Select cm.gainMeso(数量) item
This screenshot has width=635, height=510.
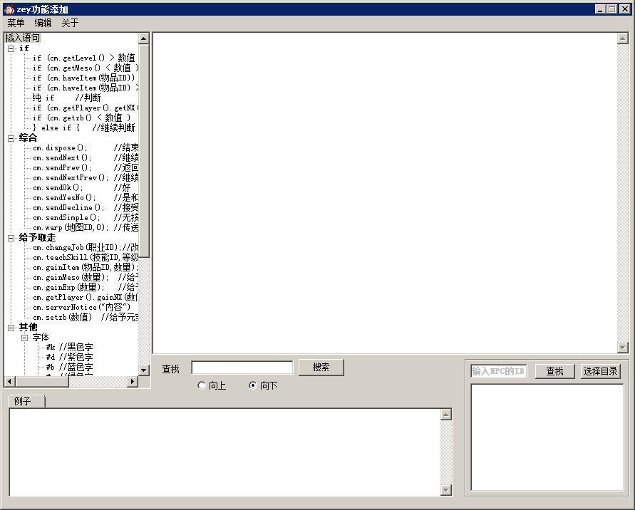coord(86,278)
